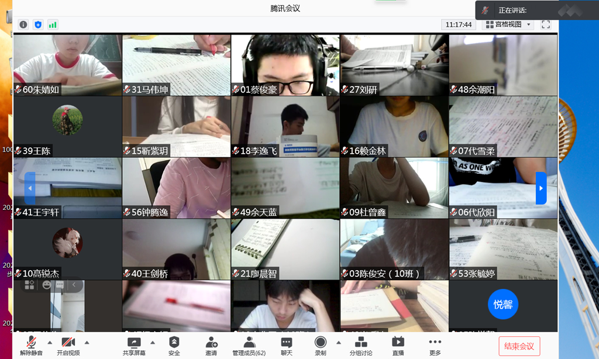Click the muted mic icon of 48余潮阳
Viewport: 599px width, 359px height.
click(x=453, y=90)
